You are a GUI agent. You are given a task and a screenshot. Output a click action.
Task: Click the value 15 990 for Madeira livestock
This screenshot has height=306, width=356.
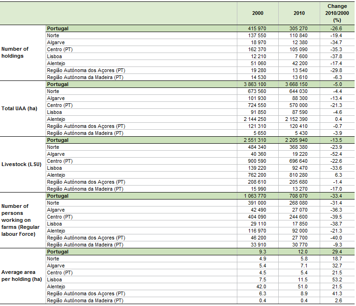click(x=258, y=189)
